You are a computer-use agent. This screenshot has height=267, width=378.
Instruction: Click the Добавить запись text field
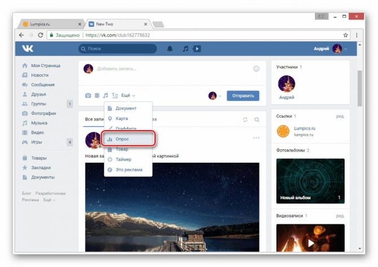click(x=169, y=69)
